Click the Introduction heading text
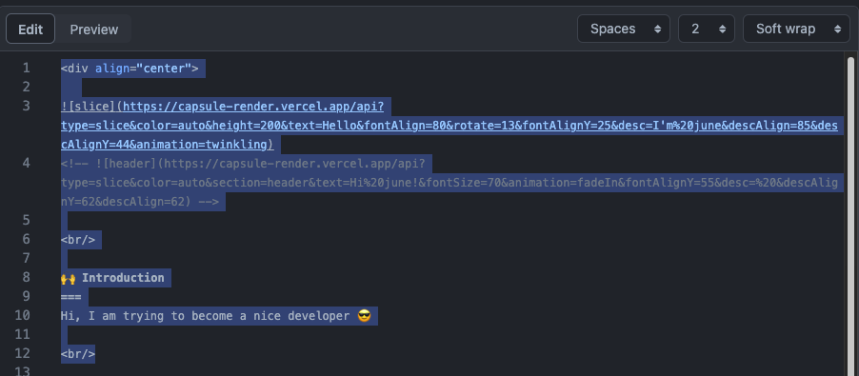Viewport: 859px width, 376px height. [x=123, y=278]
